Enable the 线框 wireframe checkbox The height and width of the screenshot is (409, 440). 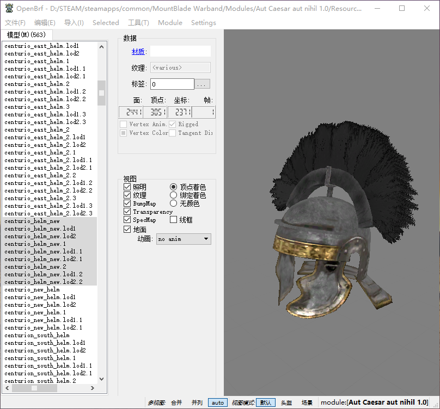tap(173, 220)
